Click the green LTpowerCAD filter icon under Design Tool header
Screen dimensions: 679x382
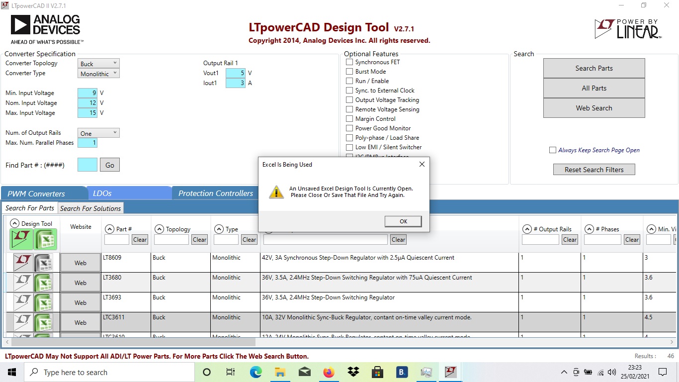pos(21,239)
